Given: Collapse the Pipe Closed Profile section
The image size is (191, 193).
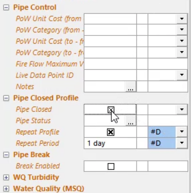Looking at the screenshot, I should [x=6, y=98].
